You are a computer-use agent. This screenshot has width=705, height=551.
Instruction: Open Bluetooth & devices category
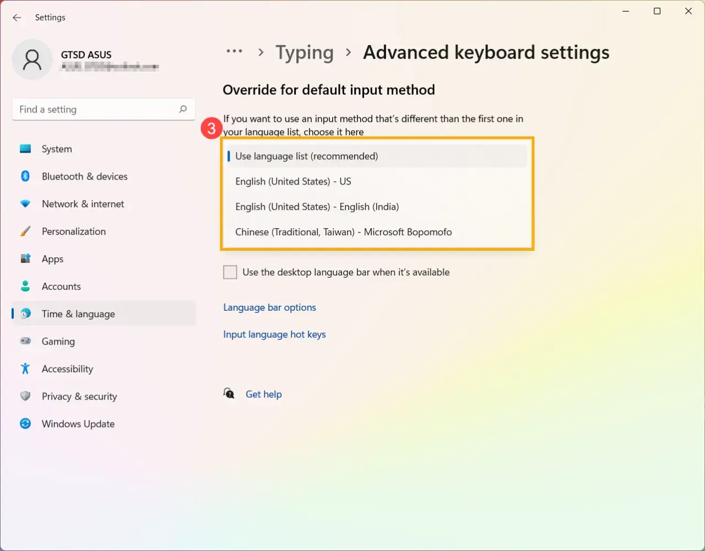point(85,176)
